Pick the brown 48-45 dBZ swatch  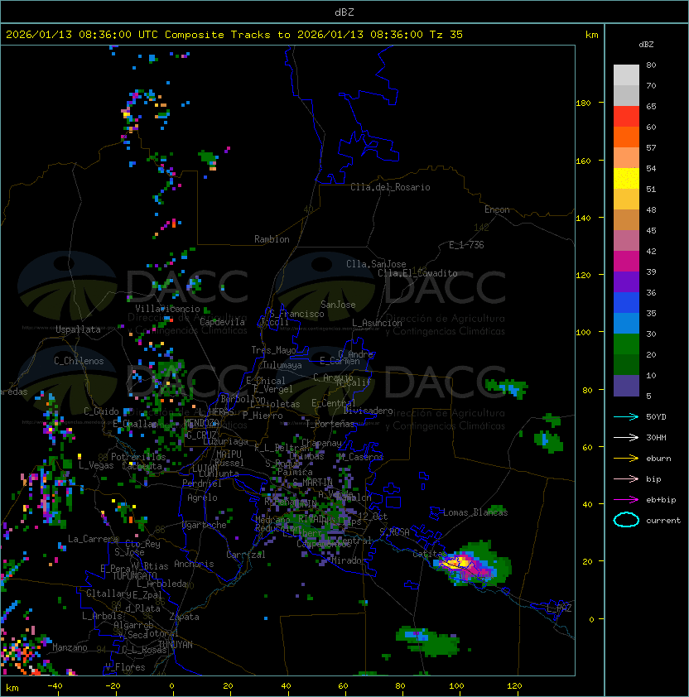click(x=626, y=219)
